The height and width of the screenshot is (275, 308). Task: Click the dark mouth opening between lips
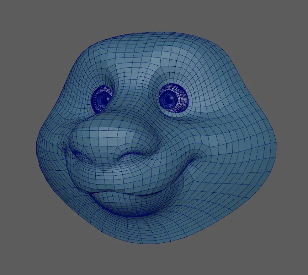[x=142, y=195]
